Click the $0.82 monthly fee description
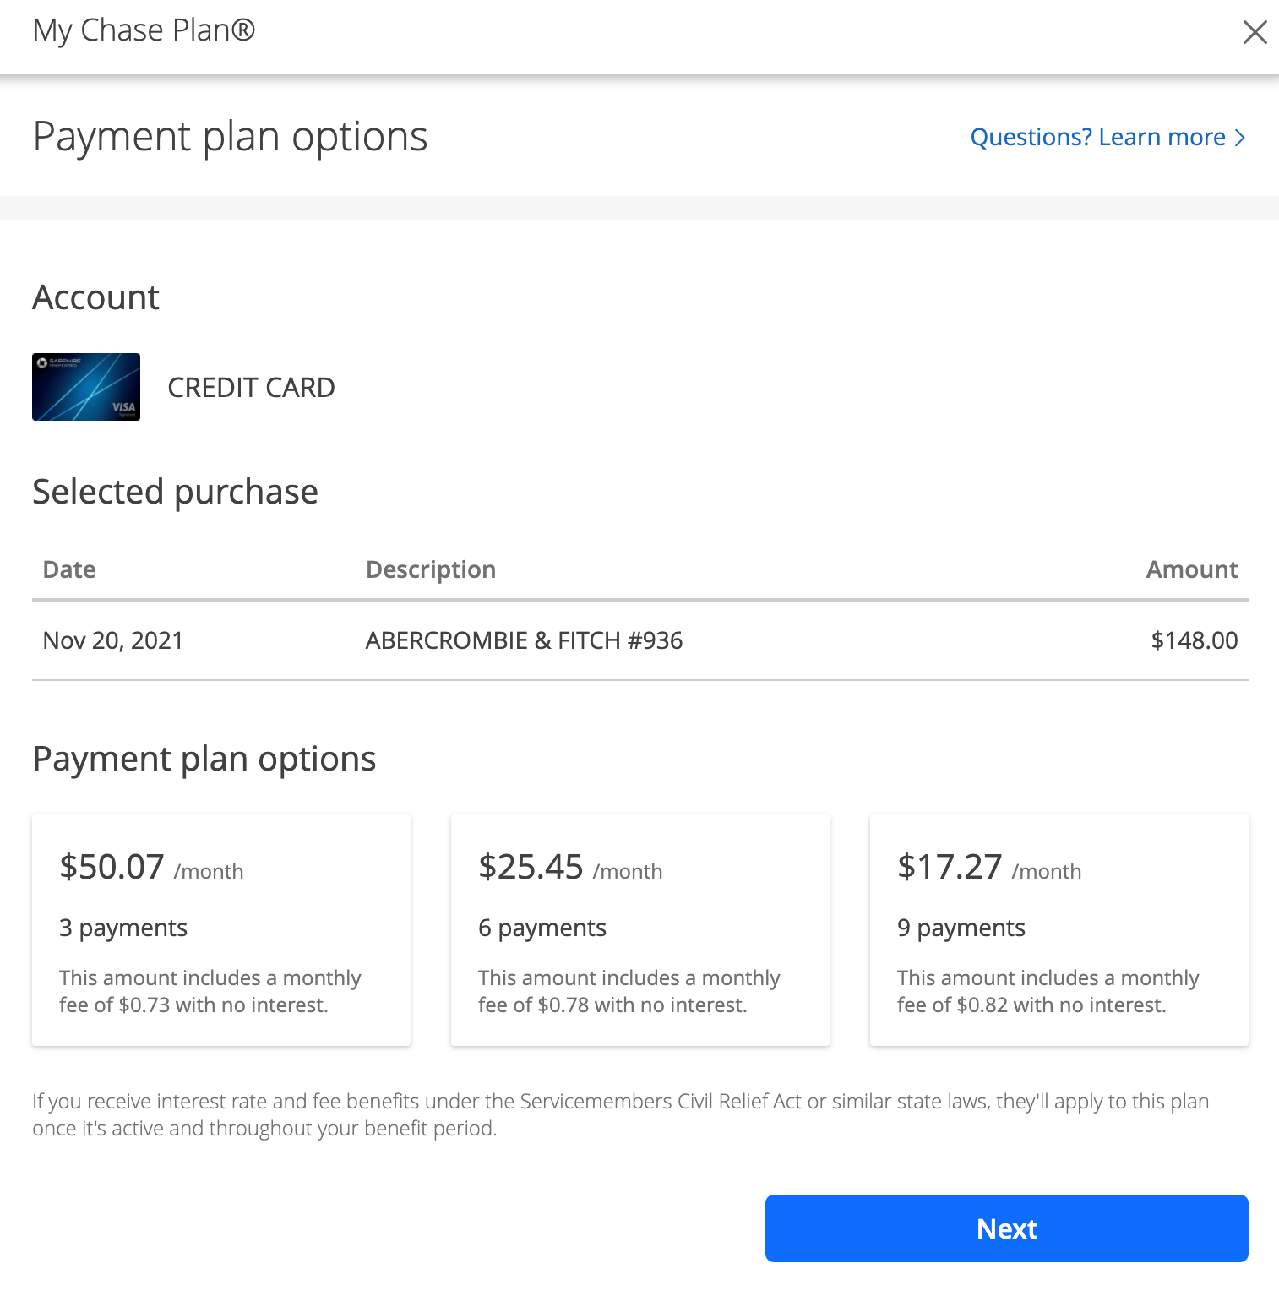Screen dimensions: 1279x1296 1048,991
